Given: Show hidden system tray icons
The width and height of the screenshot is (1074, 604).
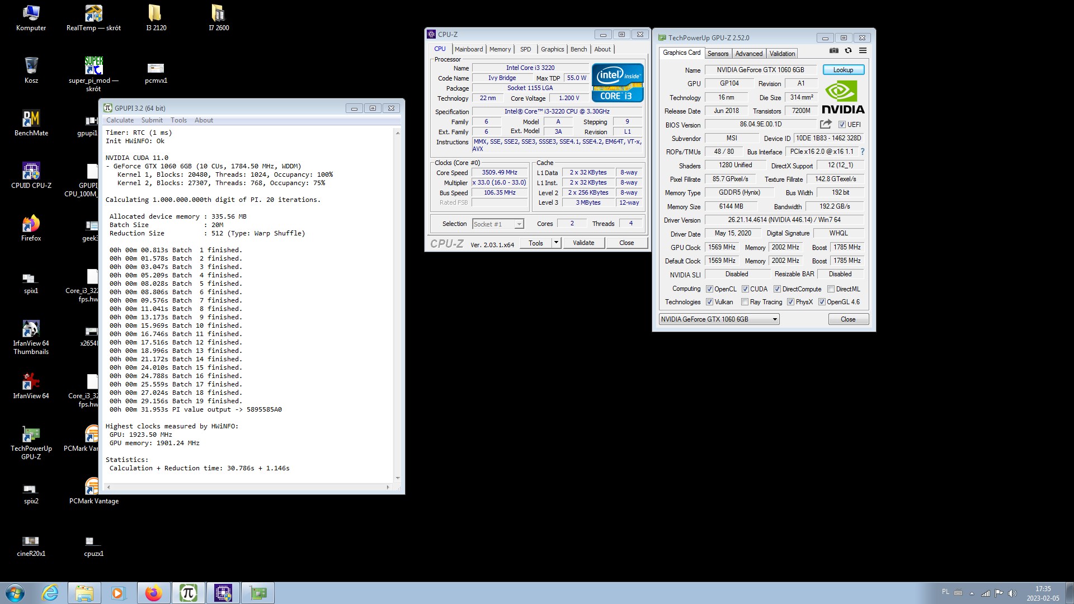Looking at the screenshot, I should pos(972,593).
